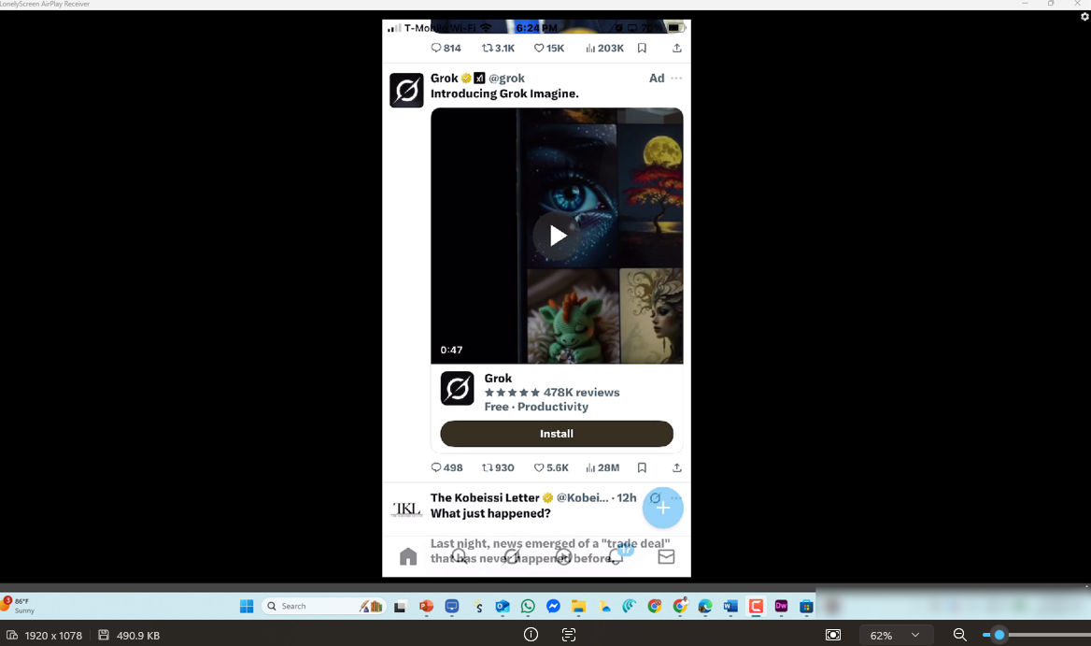Share the Grok ad post
The height and width of the screenshot is (646, 1091).
677,467
